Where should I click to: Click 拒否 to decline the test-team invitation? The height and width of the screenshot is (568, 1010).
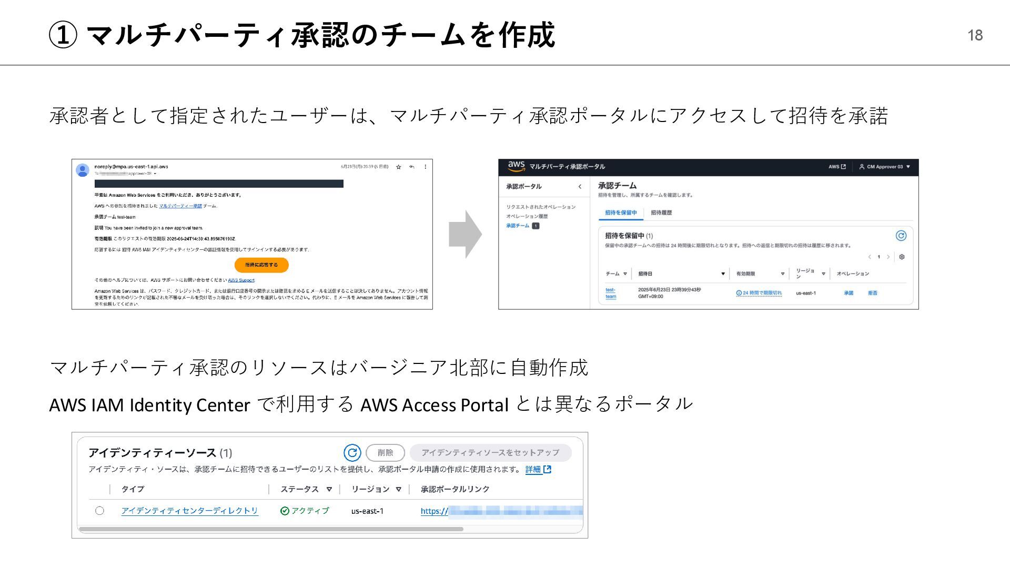tap(873, 293)
